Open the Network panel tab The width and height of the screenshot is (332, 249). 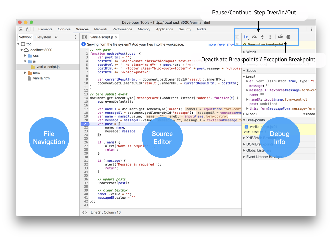click(101, 29)
